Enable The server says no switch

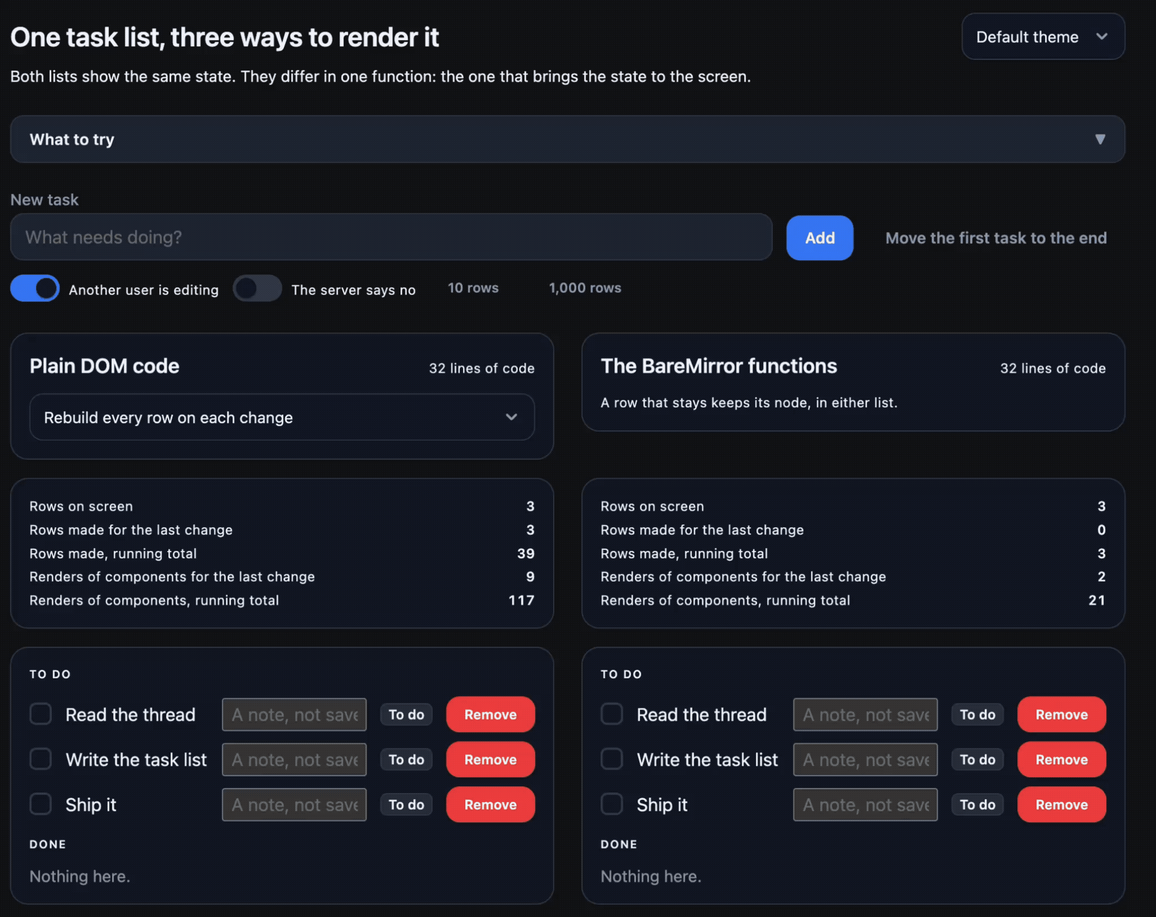257,288
